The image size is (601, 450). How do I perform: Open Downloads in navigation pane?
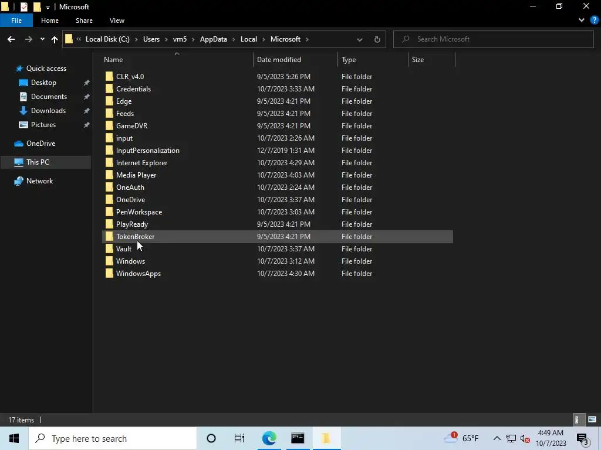(48, 111)
